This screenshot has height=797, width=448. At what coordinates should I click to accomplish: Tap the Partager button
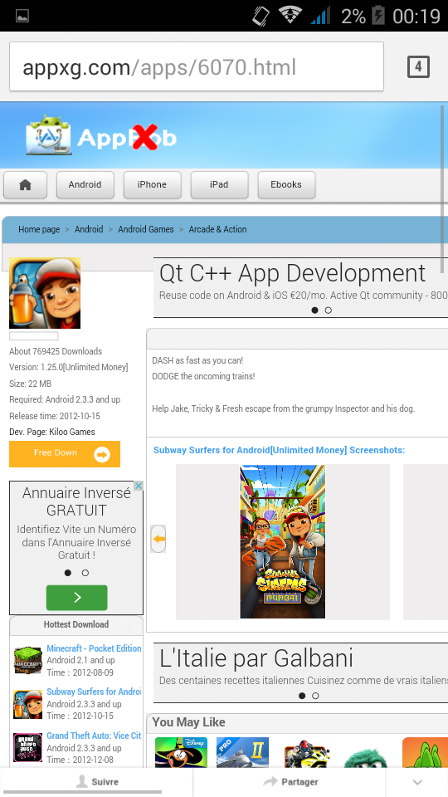pos(291,782)
